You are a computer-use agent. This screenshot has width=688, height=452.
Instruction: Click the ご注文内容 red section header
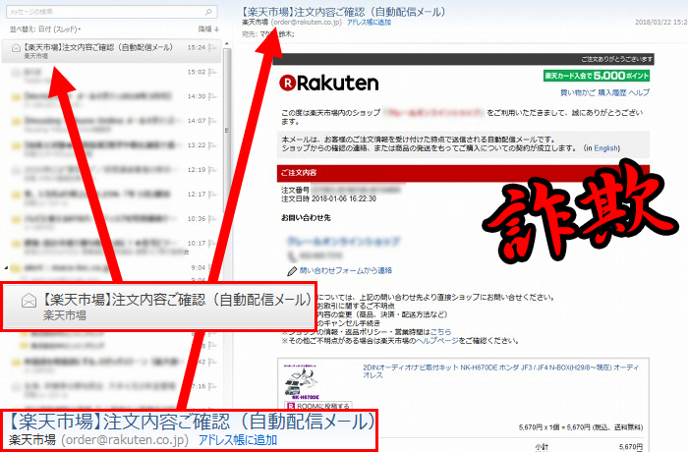[463, 173]
